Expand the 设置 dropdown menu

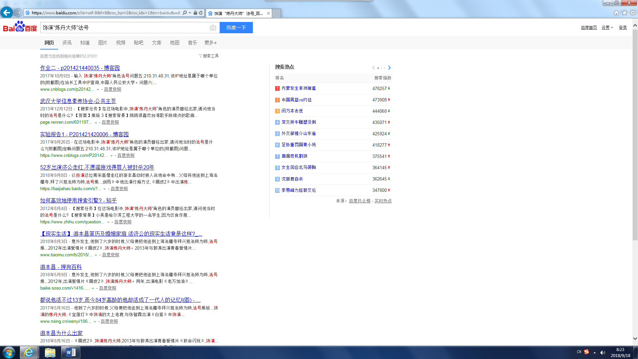[x=607, y=28]
